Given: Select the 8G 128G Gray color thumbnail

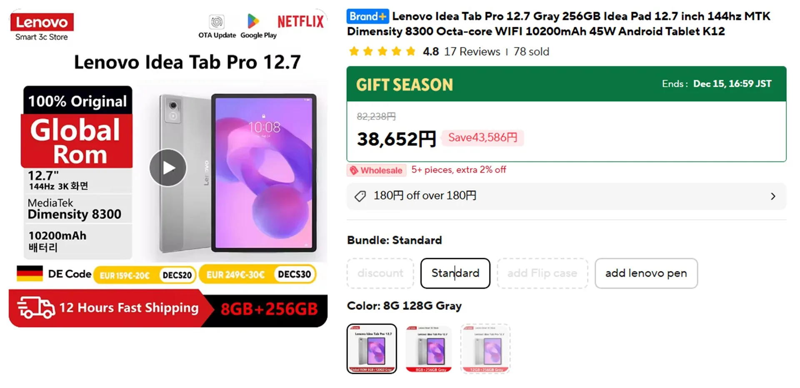Looking at the screenshot, I should tap(372, 349).
